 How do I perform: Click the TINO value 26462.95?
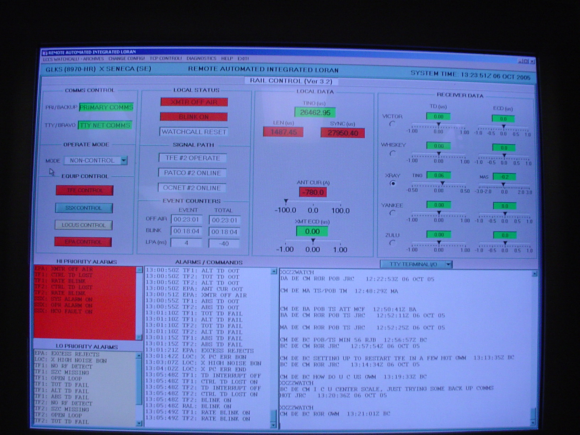coord(315,112)
